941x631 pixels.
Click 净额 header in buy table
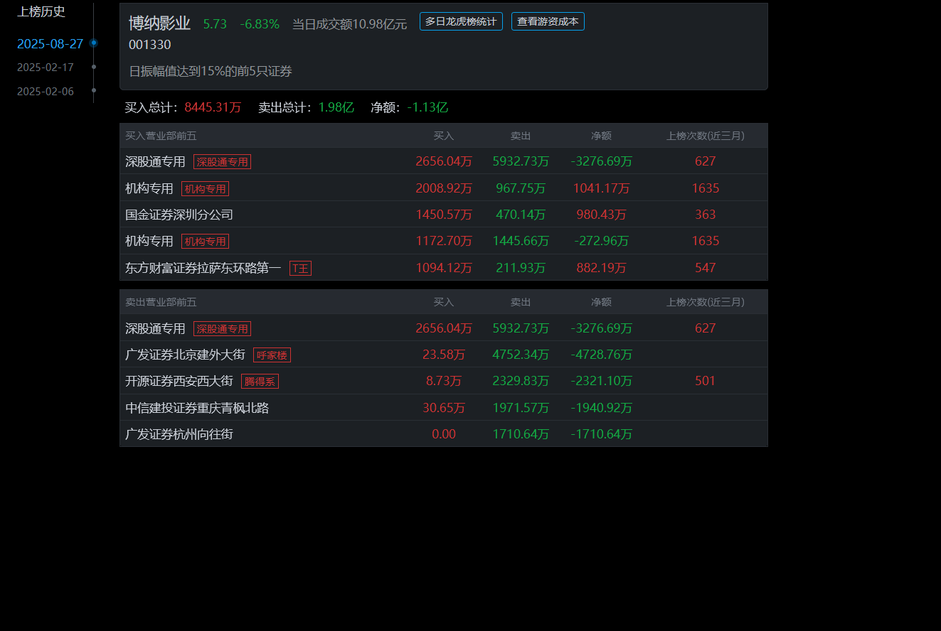[601, 136]
